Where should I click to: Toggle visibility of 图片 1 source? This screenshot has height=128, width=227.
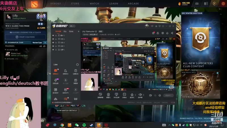point(53,35)
